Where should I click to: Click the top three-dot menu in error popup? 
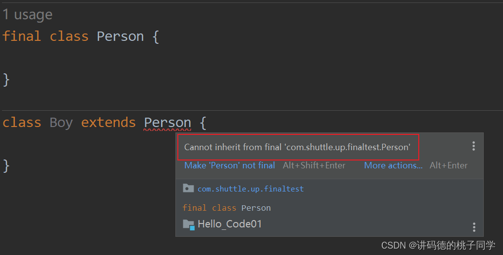coord(473,146)
